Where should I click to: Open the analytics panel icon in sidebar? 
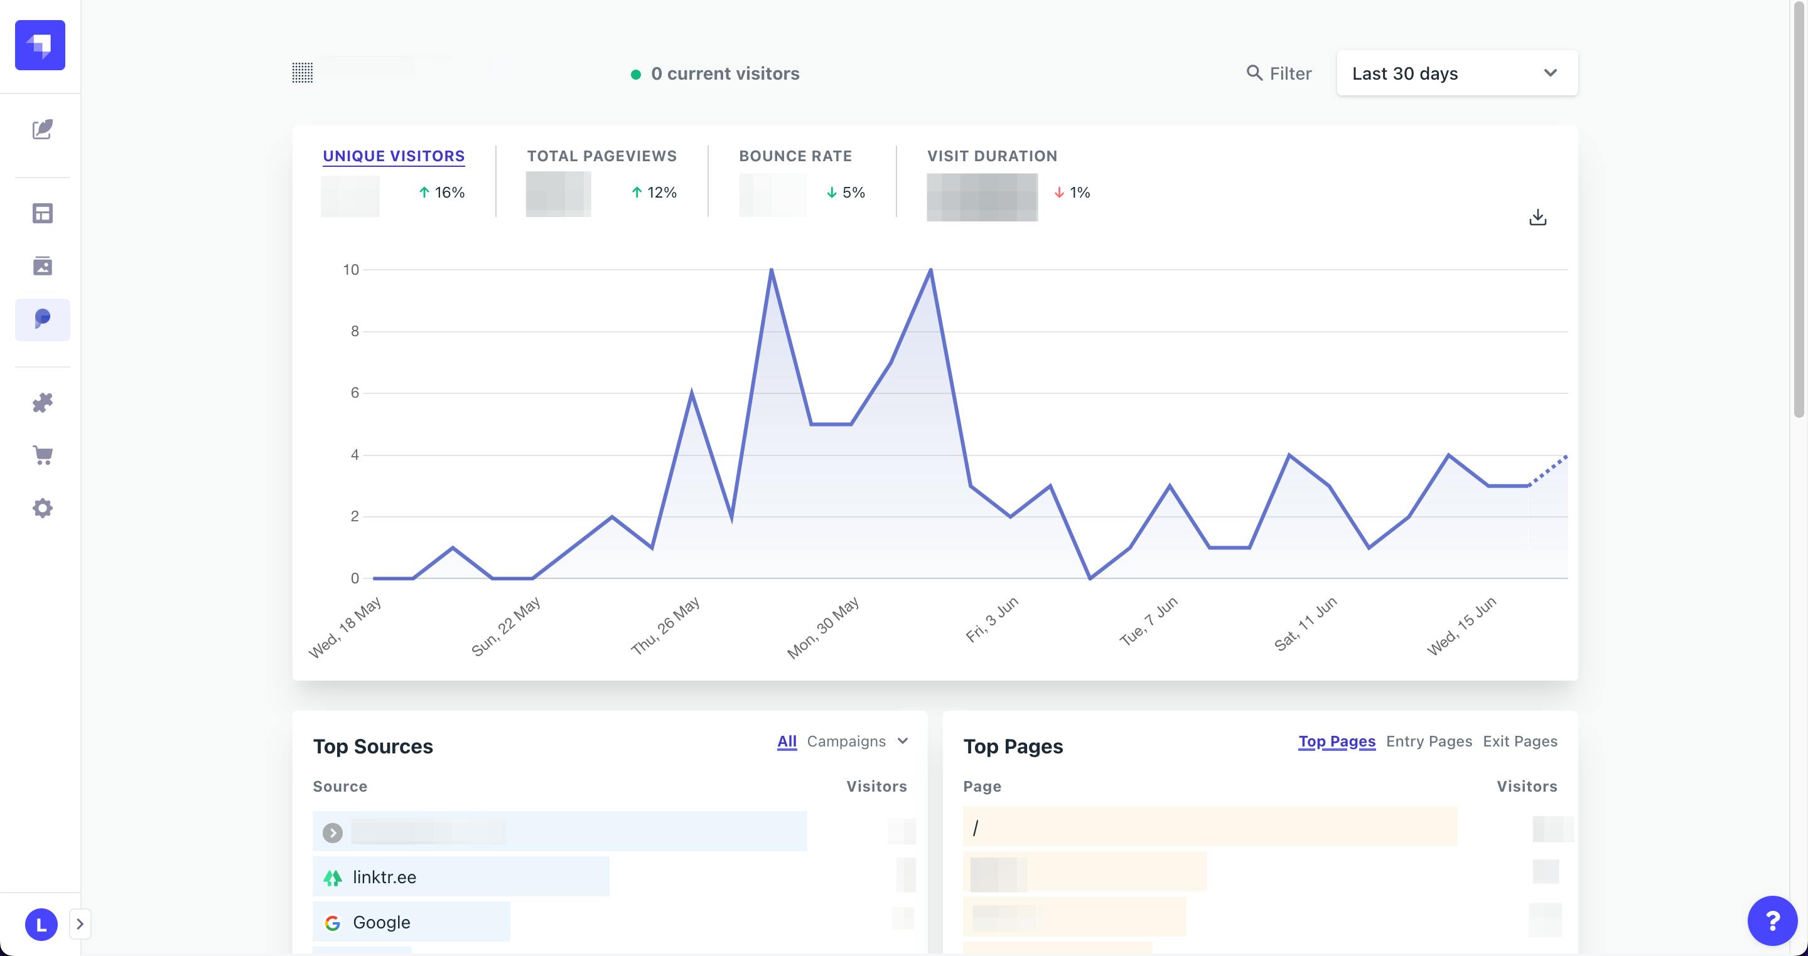point(42,319)
